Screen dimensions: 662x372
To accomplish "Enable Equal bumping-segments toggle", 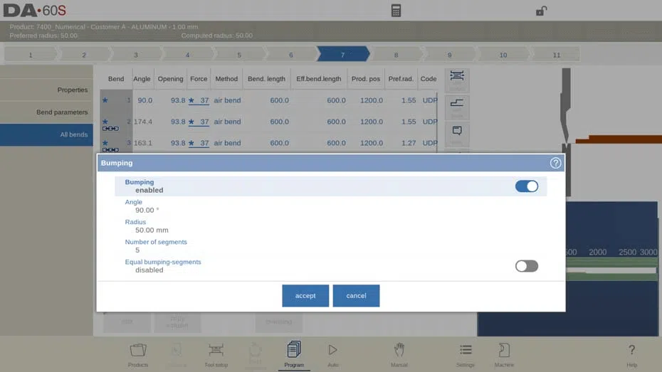I will click(x=527, y=266).
